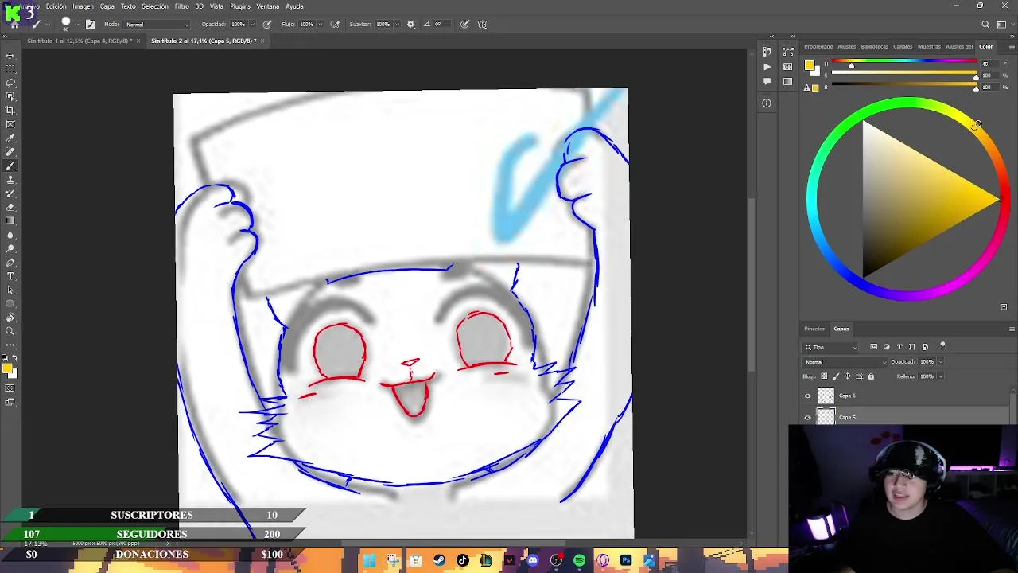The width and height of the screenshot is (1018, 573).
Task: Click the gamut warning triangle
Action: tap(806, 88)
